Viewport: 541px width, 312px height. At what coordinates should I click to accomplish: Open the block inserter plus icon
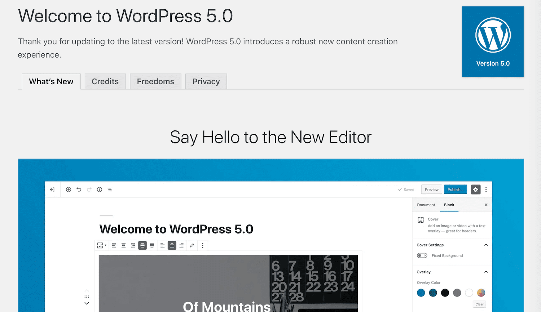[x=69, y=189]
